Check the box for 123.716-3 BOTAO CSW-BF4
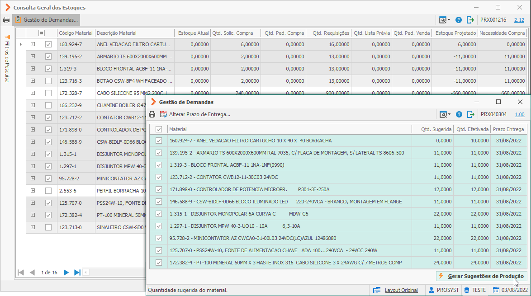 [48, 81]
